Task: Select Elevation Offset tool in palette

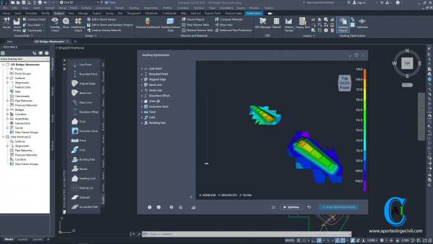Action: pos(85,112)
